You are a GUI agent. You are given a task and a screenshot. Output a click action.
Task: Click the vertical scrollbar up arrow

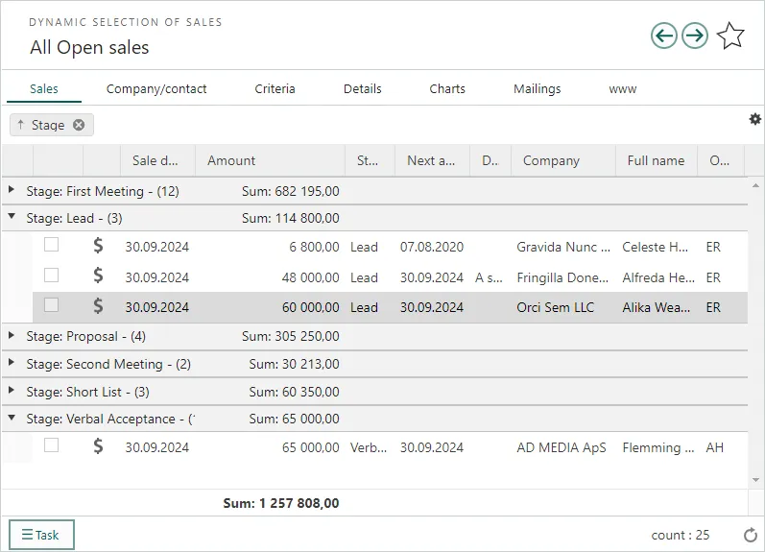tap(755, 185)
